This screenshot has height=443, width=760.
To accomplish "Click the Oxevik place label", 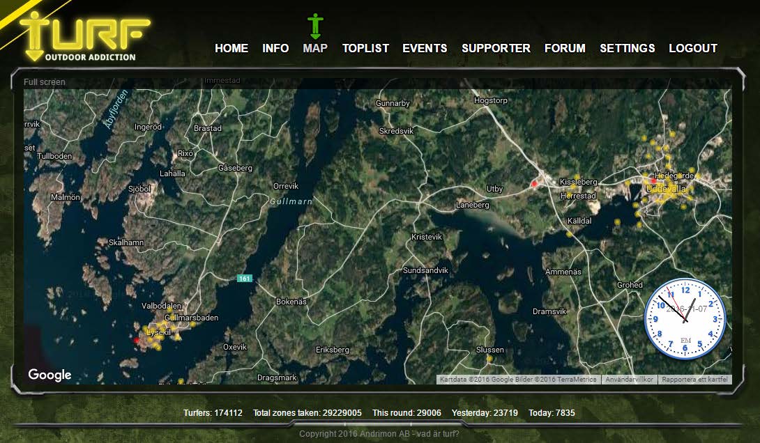I will (x=234, y=347).
